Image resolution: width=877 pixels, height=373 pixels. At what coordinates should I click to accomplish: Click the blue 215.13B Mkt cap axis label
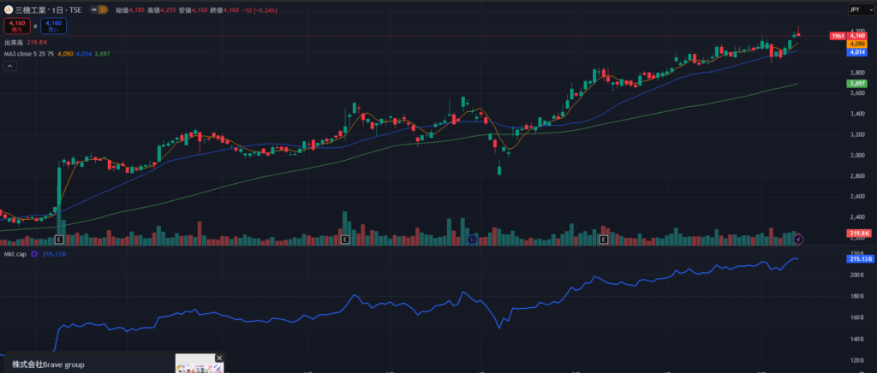pos(858,259)
